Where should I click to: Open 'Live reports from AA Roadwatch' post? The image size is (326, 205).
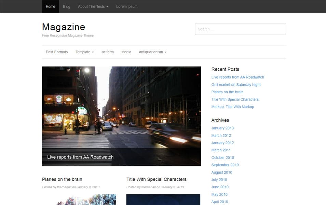tap(237, 77)
